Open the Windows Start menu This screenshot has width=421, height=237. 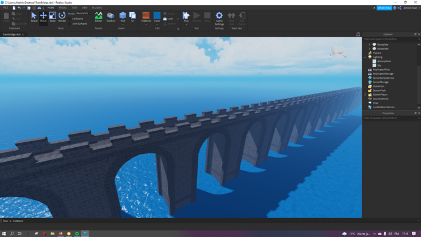pyautogui.click(x=4, y=234)
